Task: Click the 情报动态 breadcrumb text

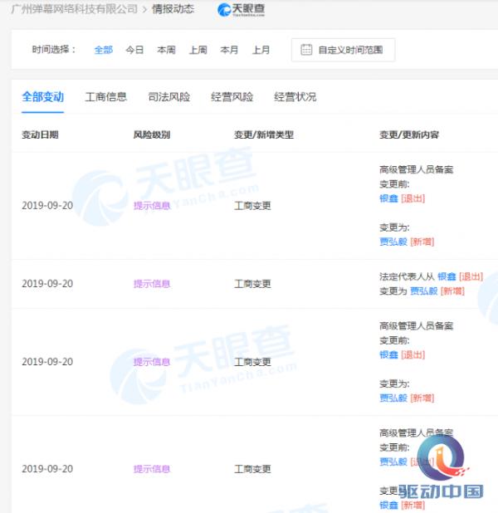Action: tap(173, 9)
